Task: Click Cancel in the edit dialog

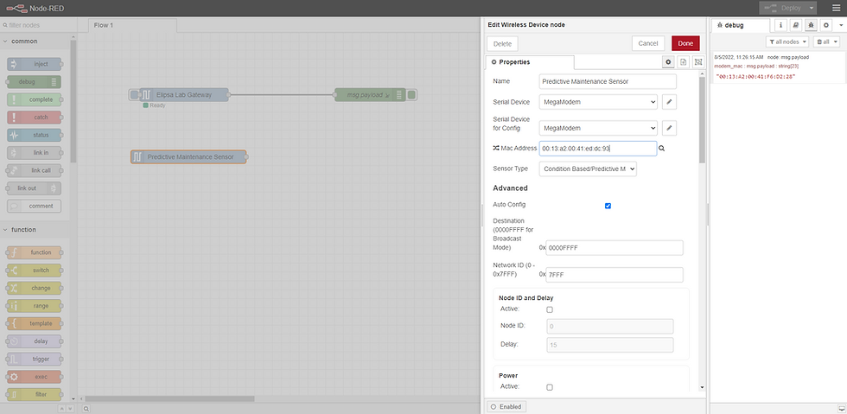Action: tap(647, 44)
